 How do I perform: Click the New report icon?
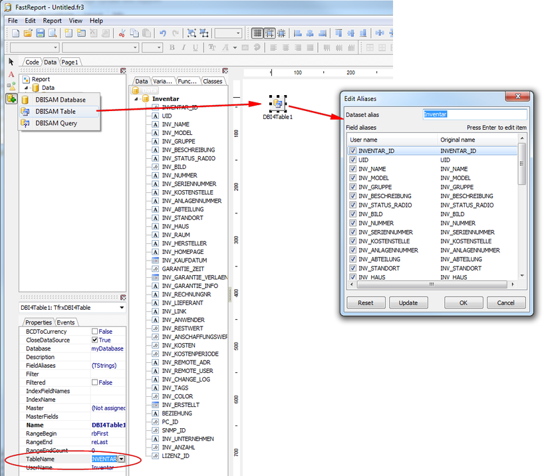click(x=15, y=33)
